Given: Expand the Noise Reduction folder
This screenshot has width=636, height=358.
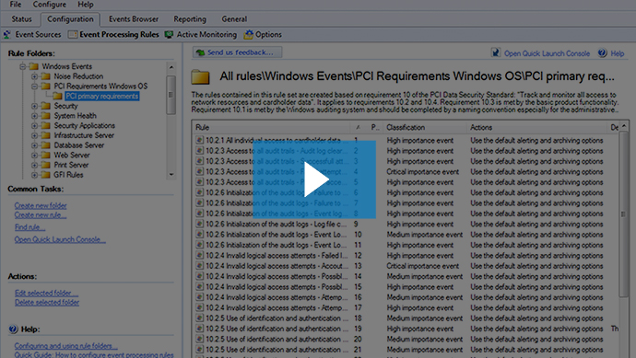Looking at the screenshot, I should (x=34, y=76).
